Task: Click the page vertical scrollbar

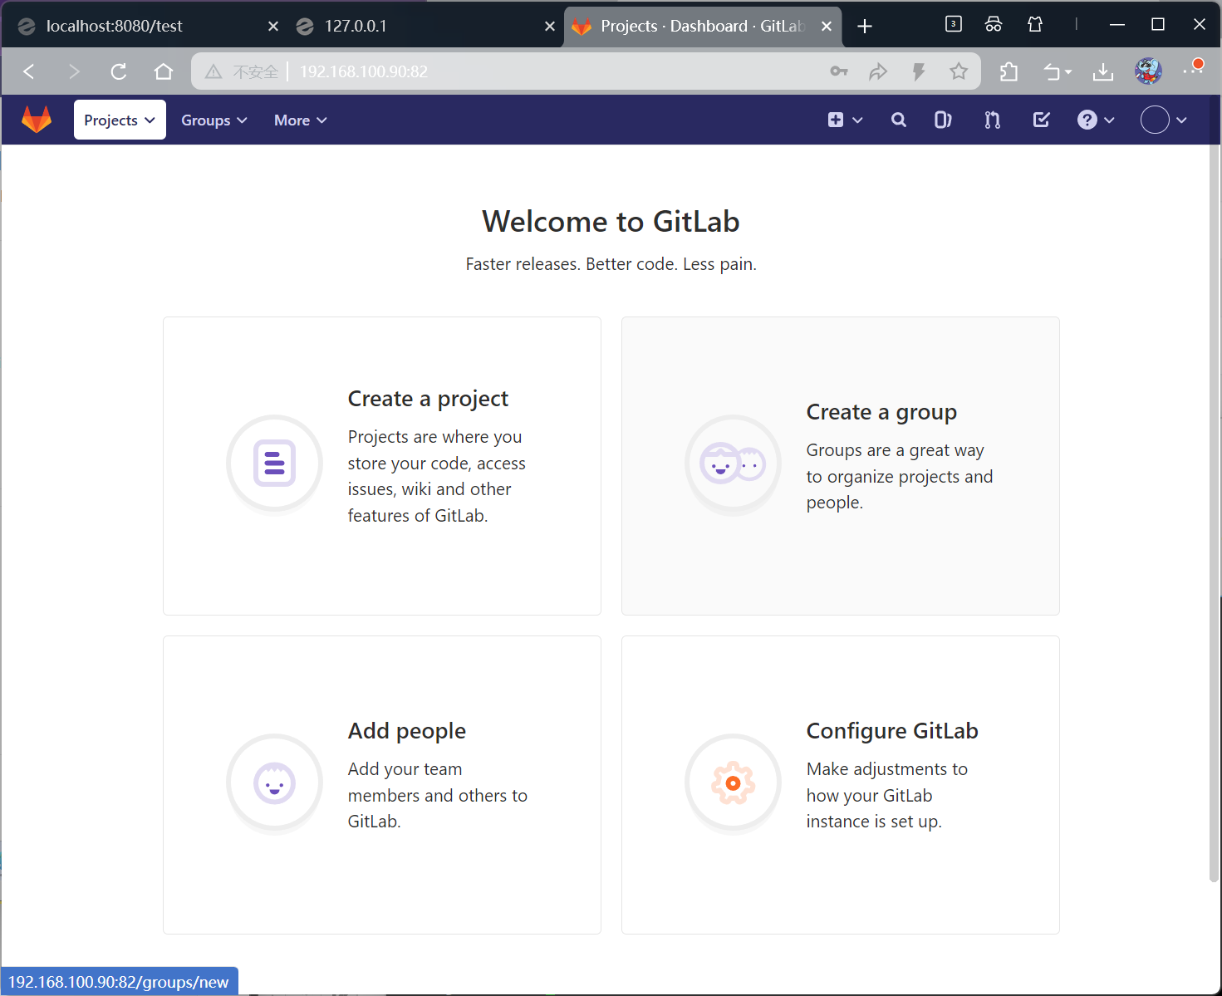Action: 1214,515
